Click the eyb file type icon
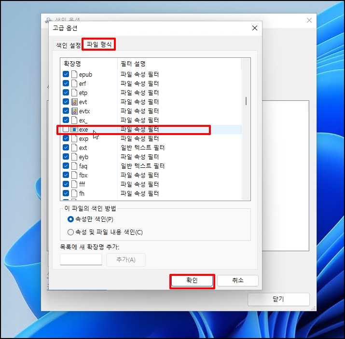The width and height of the screenshot is (345, 339). [74, 157]
